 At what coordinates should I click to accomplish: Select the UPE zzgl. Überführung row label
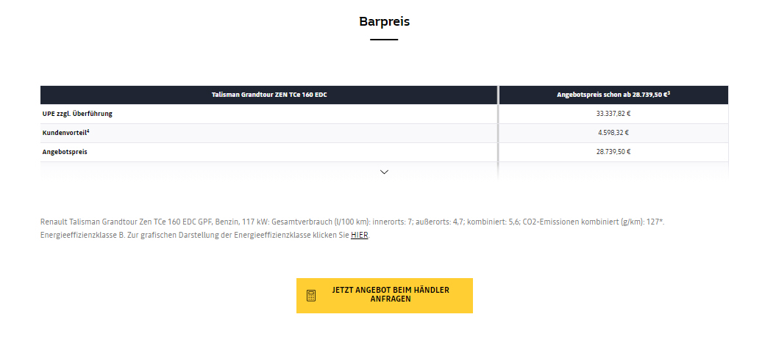point(77,114)
